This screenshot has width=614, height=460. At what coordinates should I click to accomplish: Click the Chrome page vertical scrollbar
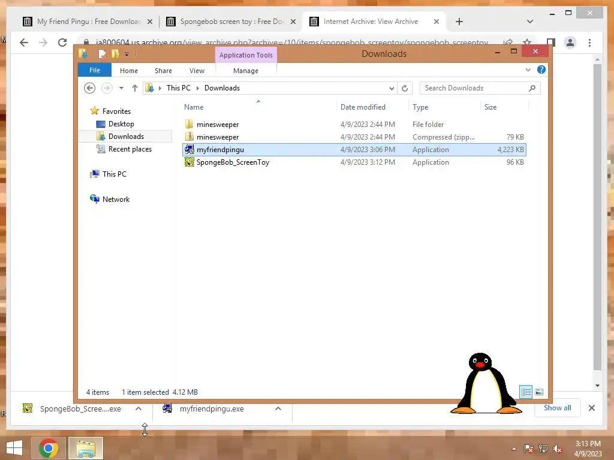pos(597,217)
